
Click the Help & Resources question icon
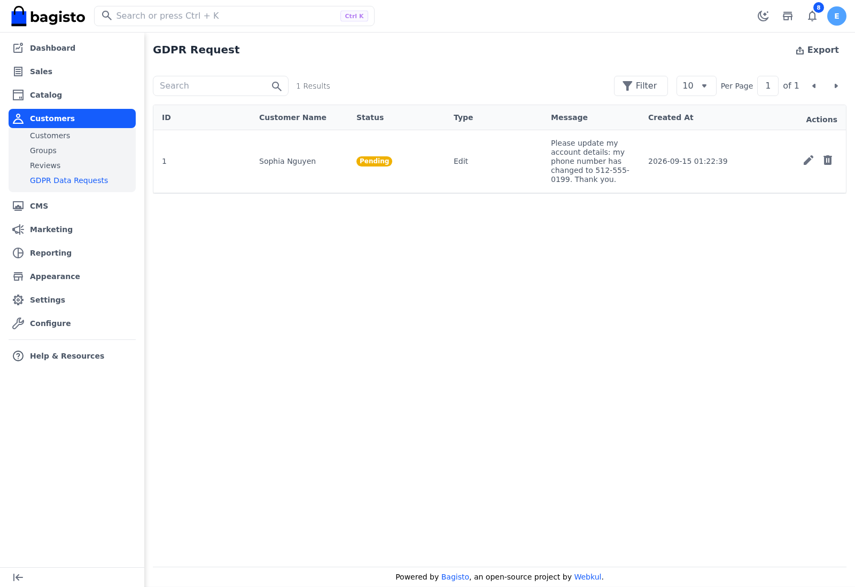[18, 356]
